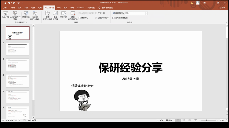Screen dimensions: 229x128
Task: Enable Use Presenter View (使用演示者视图) checkbox
Action: (114, 18)
